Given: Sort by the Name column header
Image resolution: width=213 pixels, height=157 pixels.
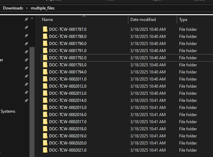Looking at the screenshot, I should point(47,20).
